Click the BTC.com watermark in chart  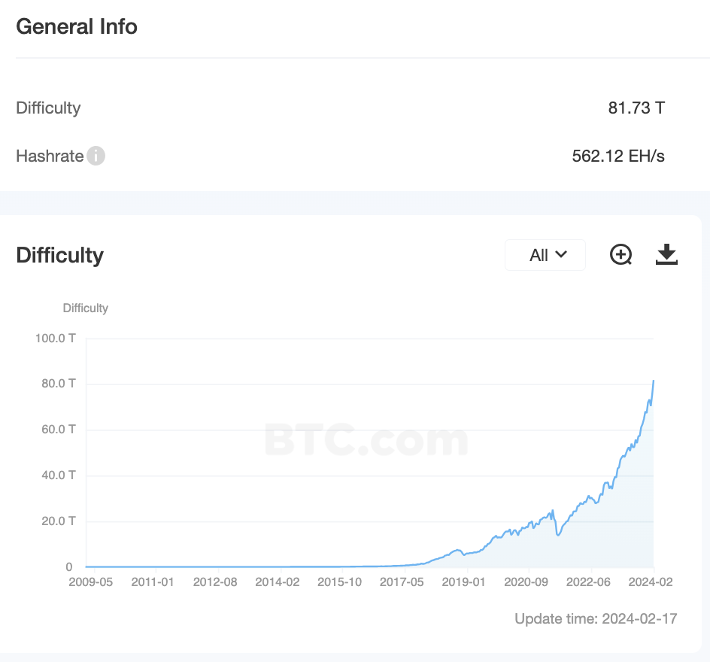pos(366,440)
